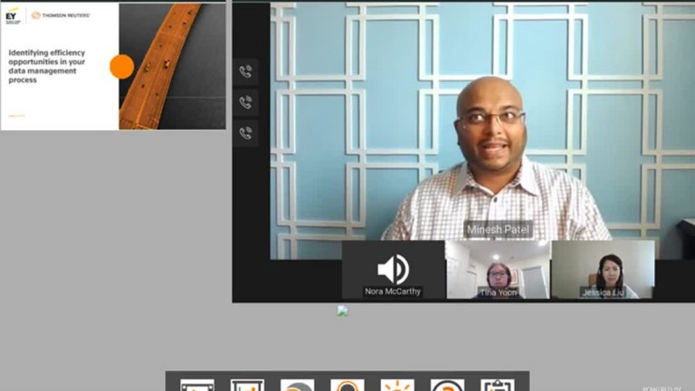Open the gray and orange circle widget

[297, 385]
